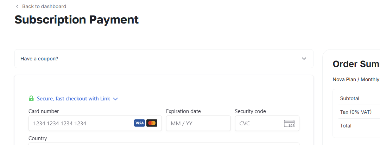Click the back arrow chevron icon
Screen dimensions: 380x145
tap(17, 6)
